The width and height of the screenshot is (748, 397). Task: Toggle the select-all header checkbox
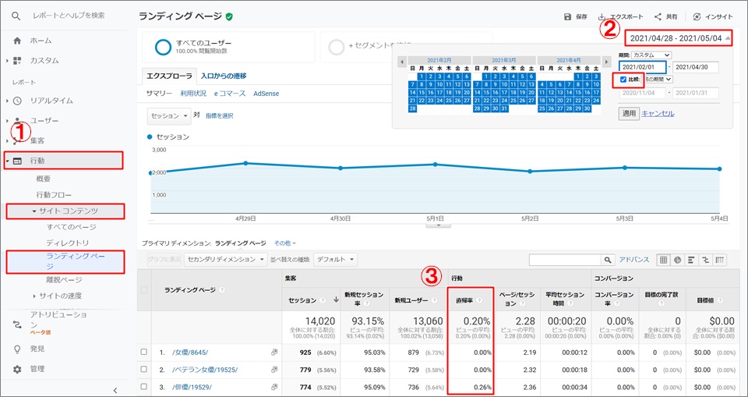[144, 290]
